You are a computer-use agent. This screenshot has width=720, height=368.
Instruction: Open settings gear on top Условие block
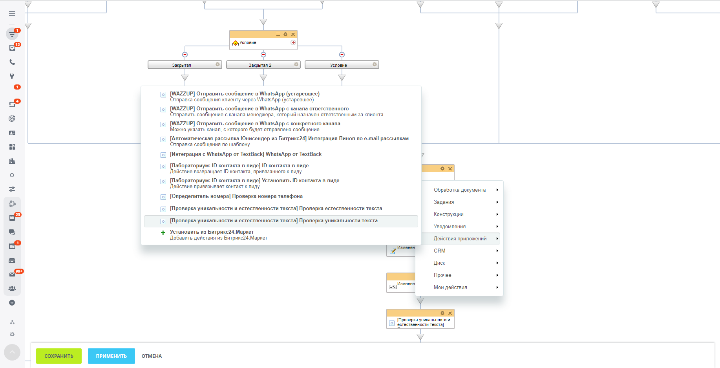(285, 35)
